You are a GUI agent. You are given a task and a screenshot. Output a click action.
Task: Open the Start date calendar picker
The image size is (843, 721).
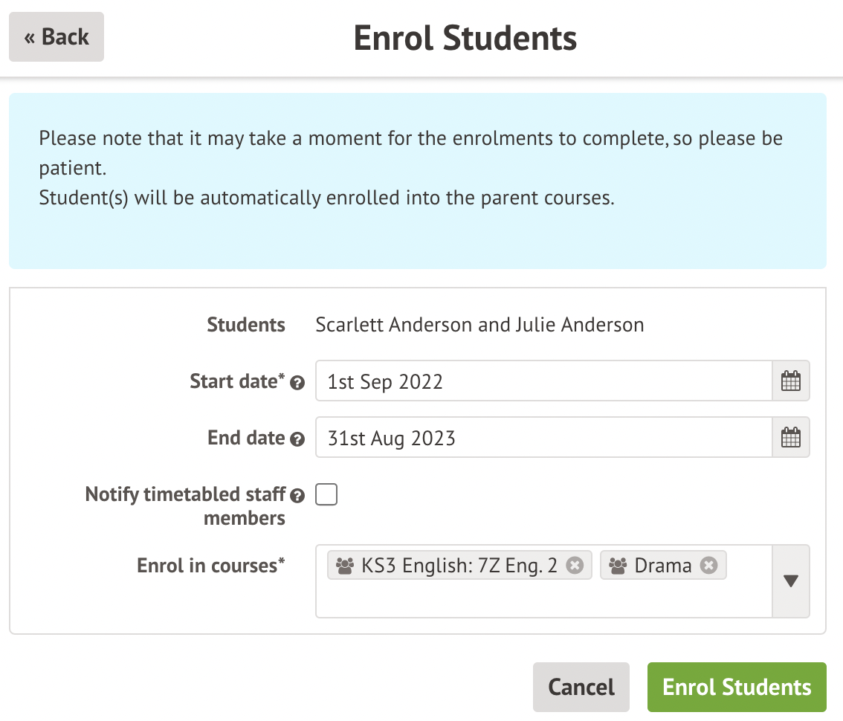[x=791, y=382]
